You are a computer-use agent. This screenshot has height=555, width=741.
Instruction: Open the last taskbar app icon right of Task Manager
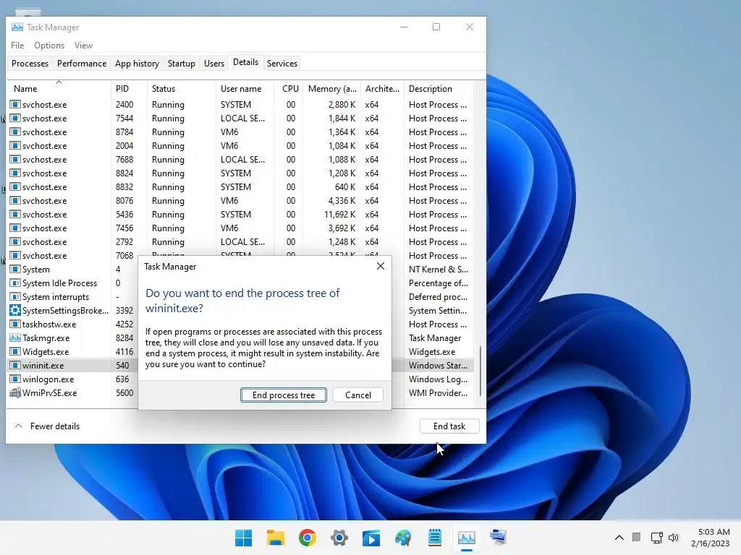[498, 538]
